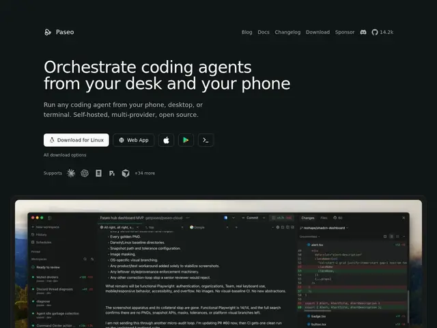The height and width of the screenshot is (328, 437).
Task: Select Agent idle garbage collection workspace
Action: coord(62,315)
